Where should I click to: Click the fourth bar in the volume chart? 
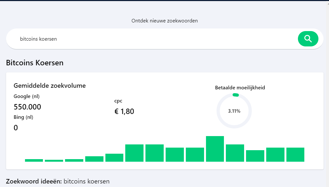94,159
